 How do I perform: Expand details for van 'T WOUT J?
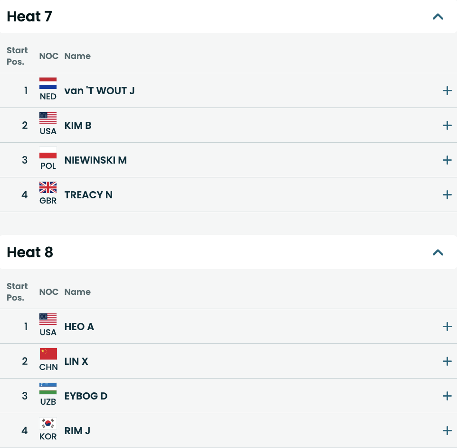447,90
